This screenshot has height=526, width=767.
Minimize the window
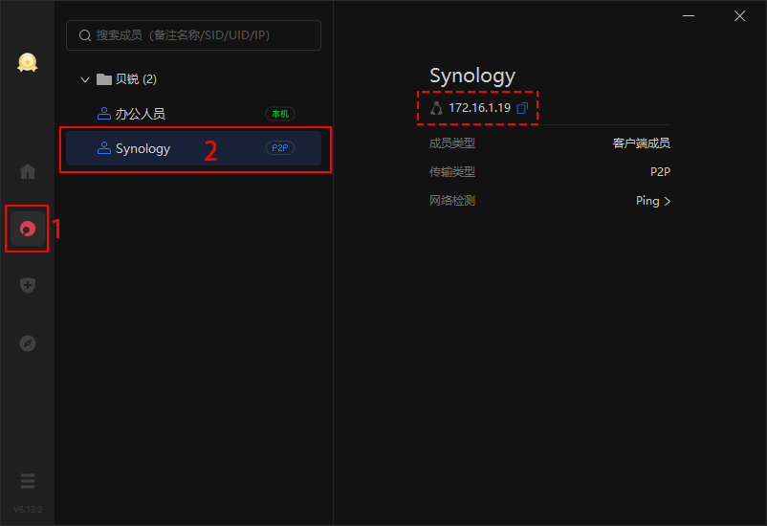pos(689,16)
